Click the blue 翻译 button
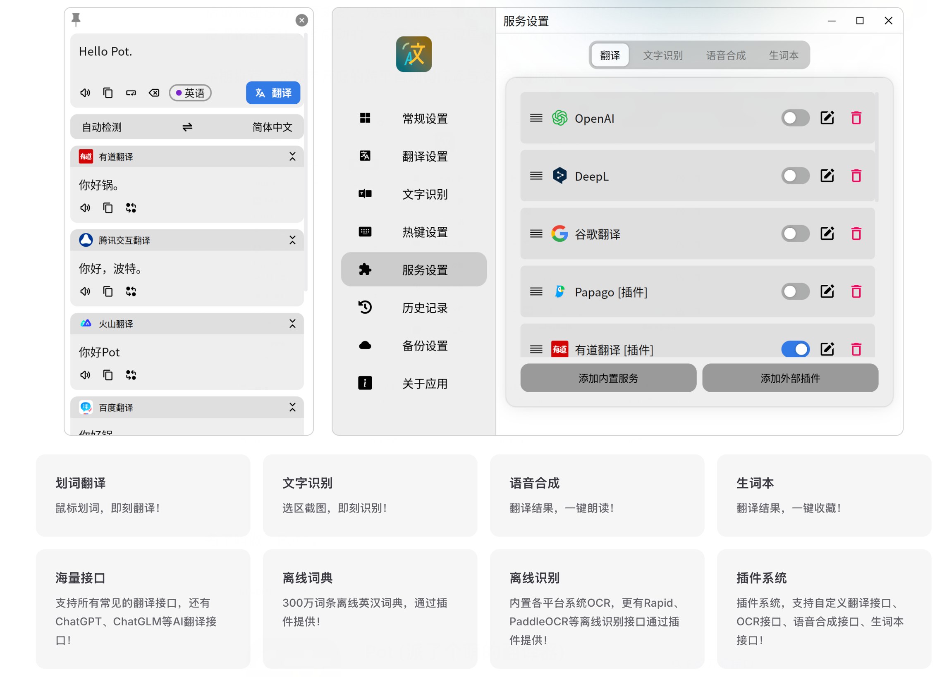Screen dimensions: 942x677 click(273, 93)
